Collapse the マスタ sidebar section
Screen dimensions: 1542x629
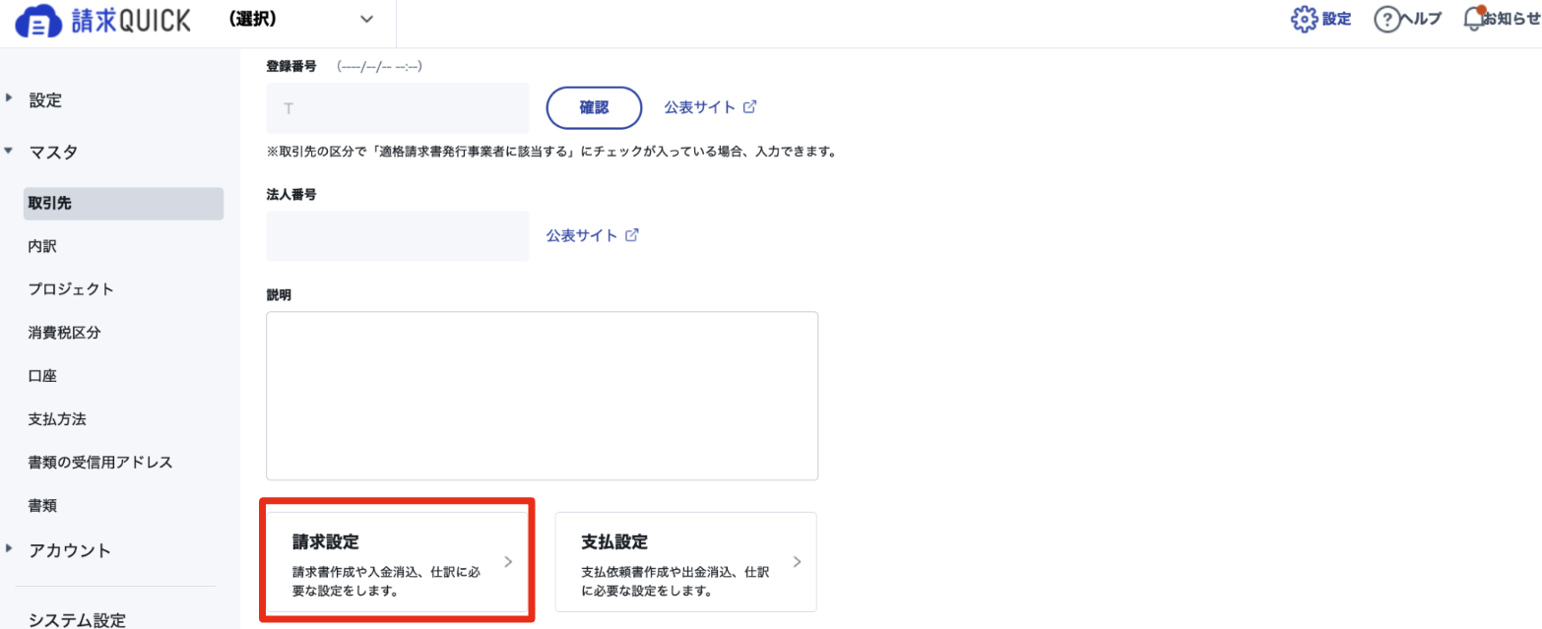pos(9,152)
